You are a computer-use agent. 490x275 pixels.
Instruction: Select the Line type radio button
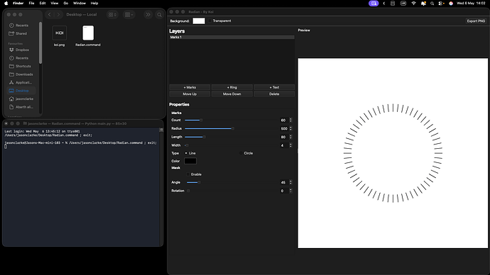coord(186,153)
